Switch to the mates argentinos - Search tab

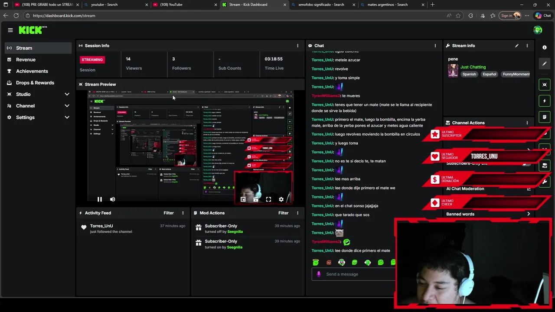392,5
